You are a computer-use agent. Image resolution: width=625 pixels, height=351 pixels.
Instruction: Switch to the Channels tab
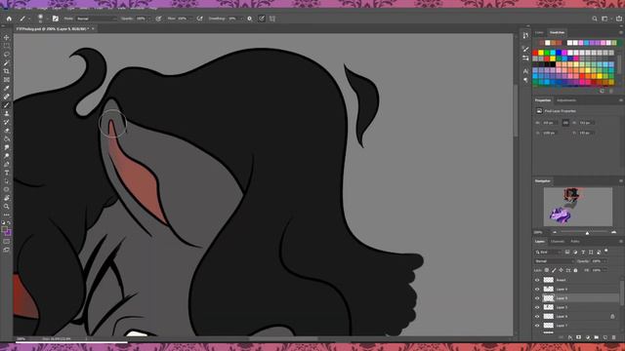(558, 241)
